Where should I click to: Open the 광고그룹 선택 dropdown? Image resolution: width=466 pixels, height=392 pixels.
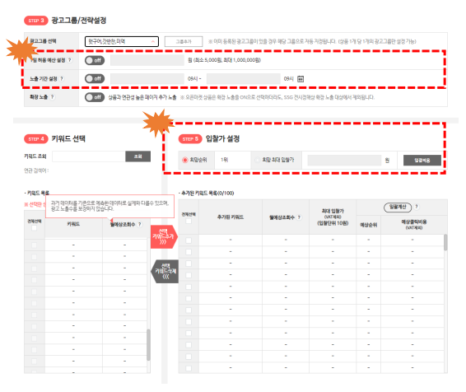tap(122, 41)
